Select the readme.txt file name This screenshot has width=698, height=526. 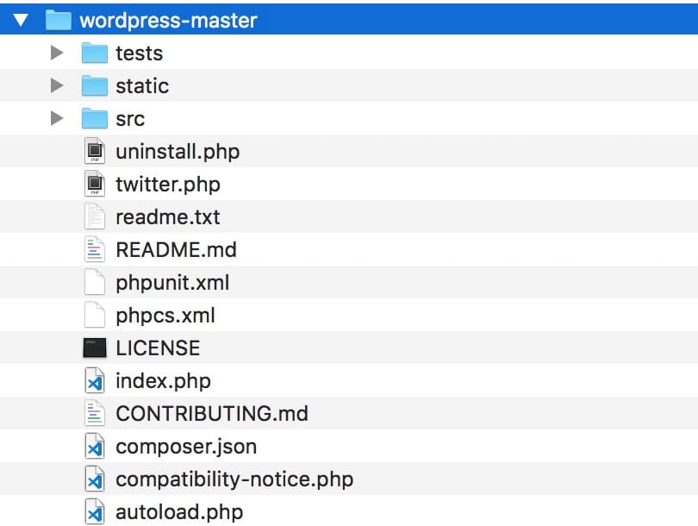click(x=167, y=217)
